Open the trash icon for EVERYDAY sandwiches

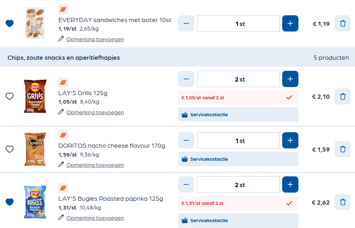342,23
